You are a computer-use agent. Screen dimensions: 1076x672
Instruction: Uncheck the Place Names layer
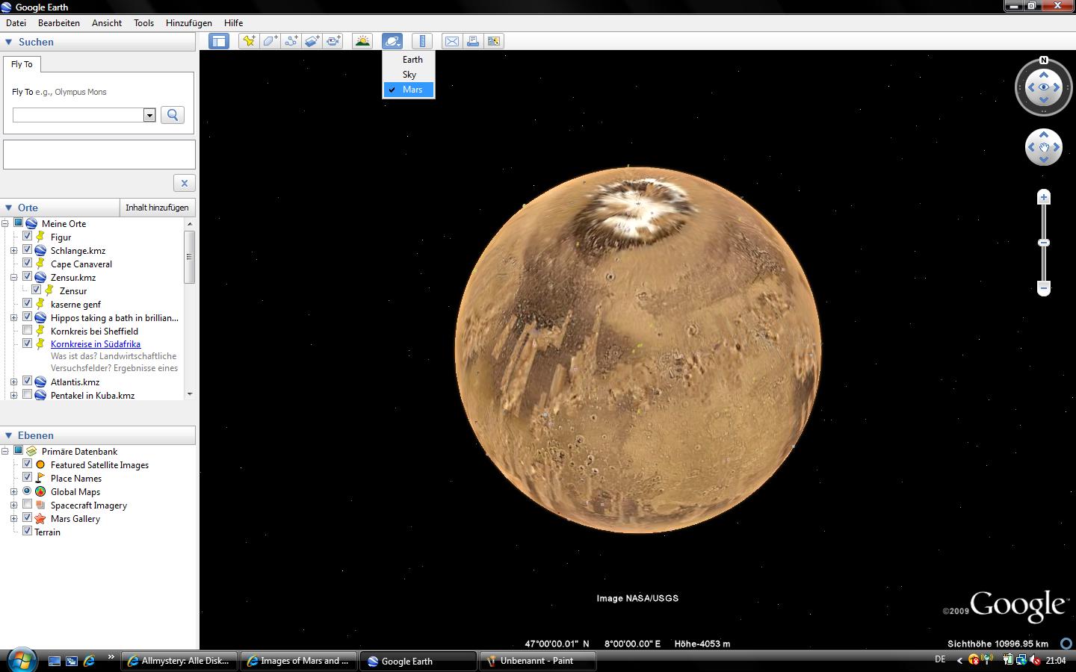pyautogui.click(x=28, y=478)
